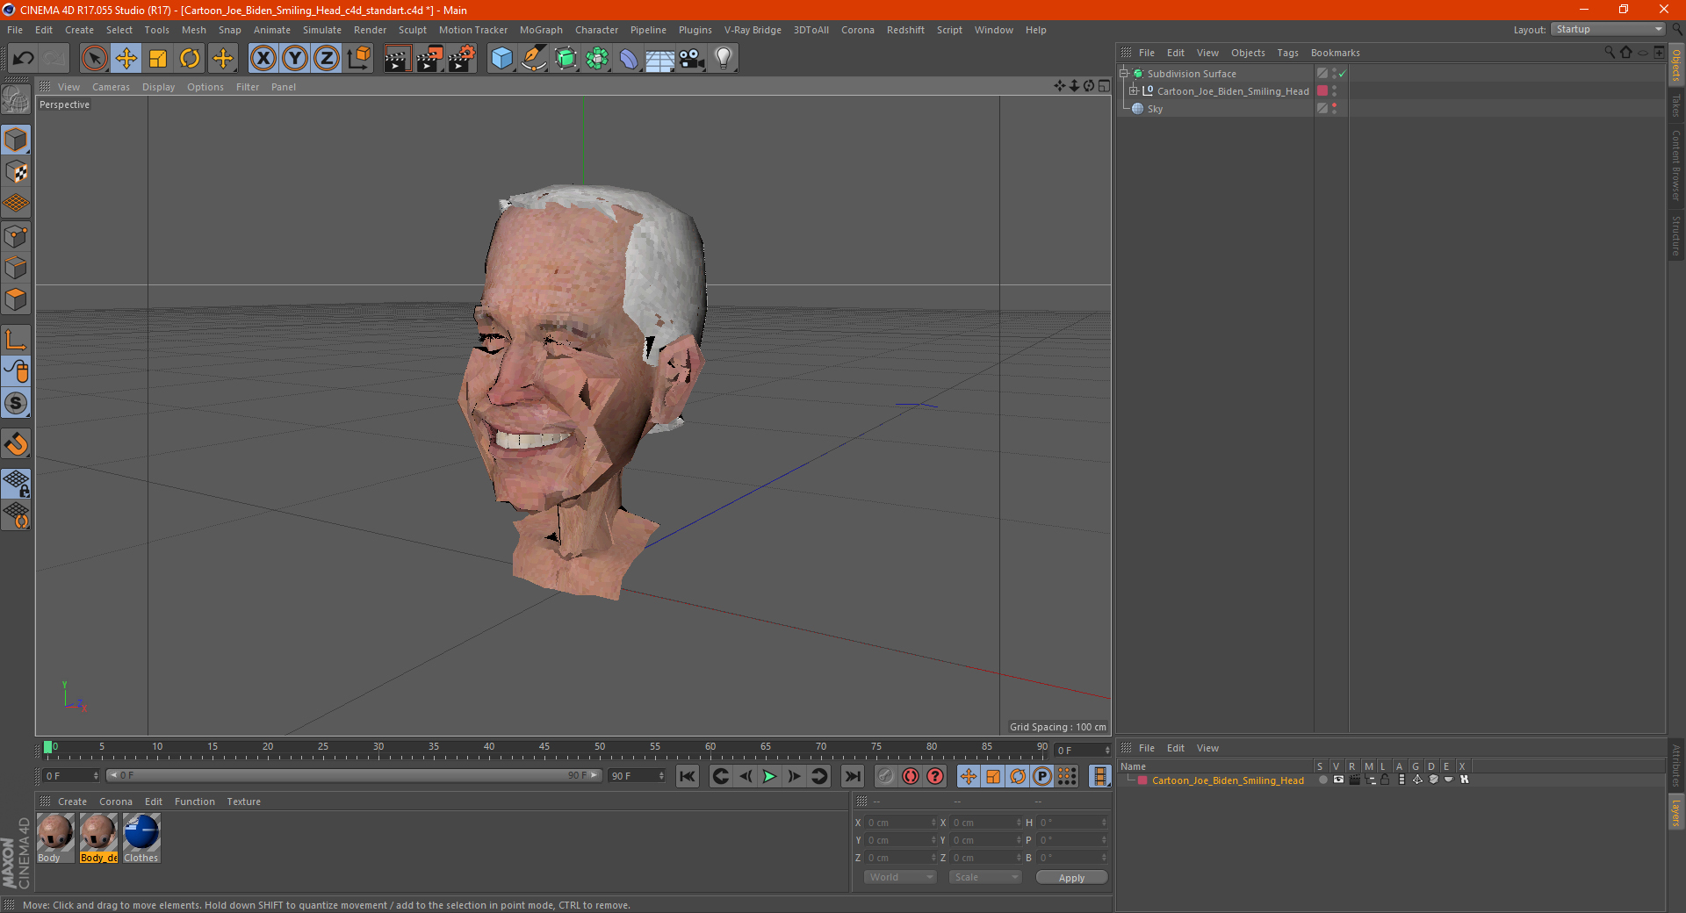Viewport: 1686px width, 913px height.
Task: Open the Array modeling objects palette
Action: (x=597, y=59)
